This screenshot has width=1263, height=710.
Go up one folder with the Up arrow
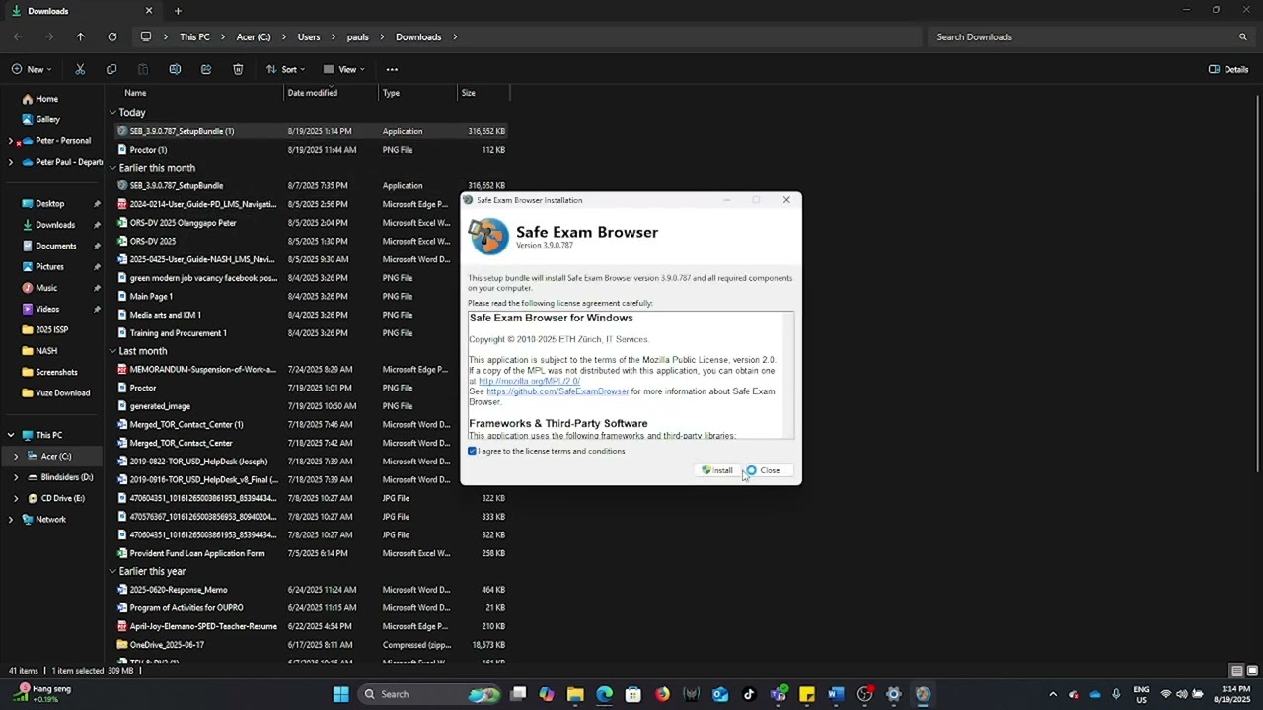point(81,37)
